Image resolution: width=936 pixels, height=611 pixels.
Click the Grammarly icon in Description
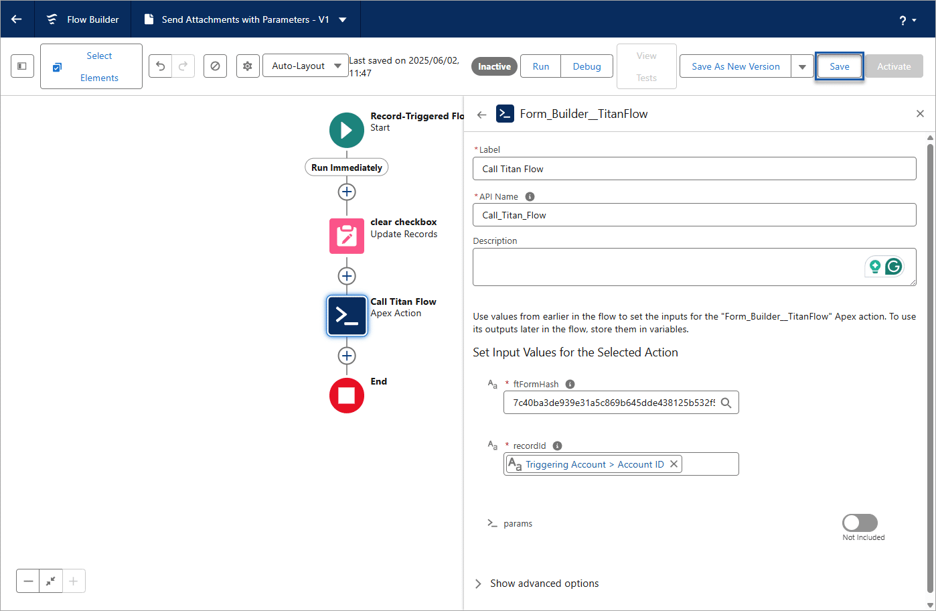(x=894, y=267)
